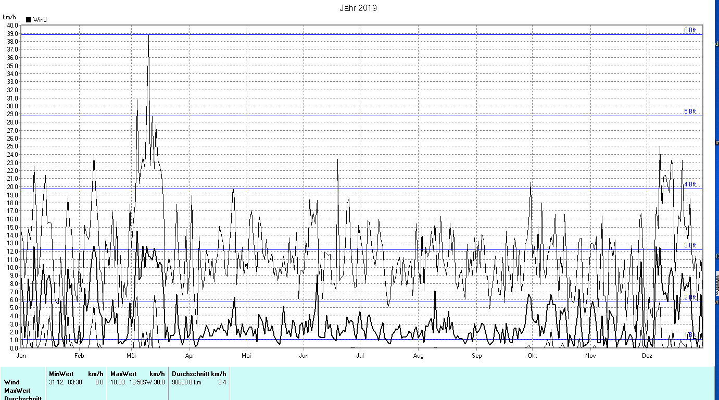Click the 20.0 y-axis value
Viewport: 719px width, 400px height.
[12, 187]
